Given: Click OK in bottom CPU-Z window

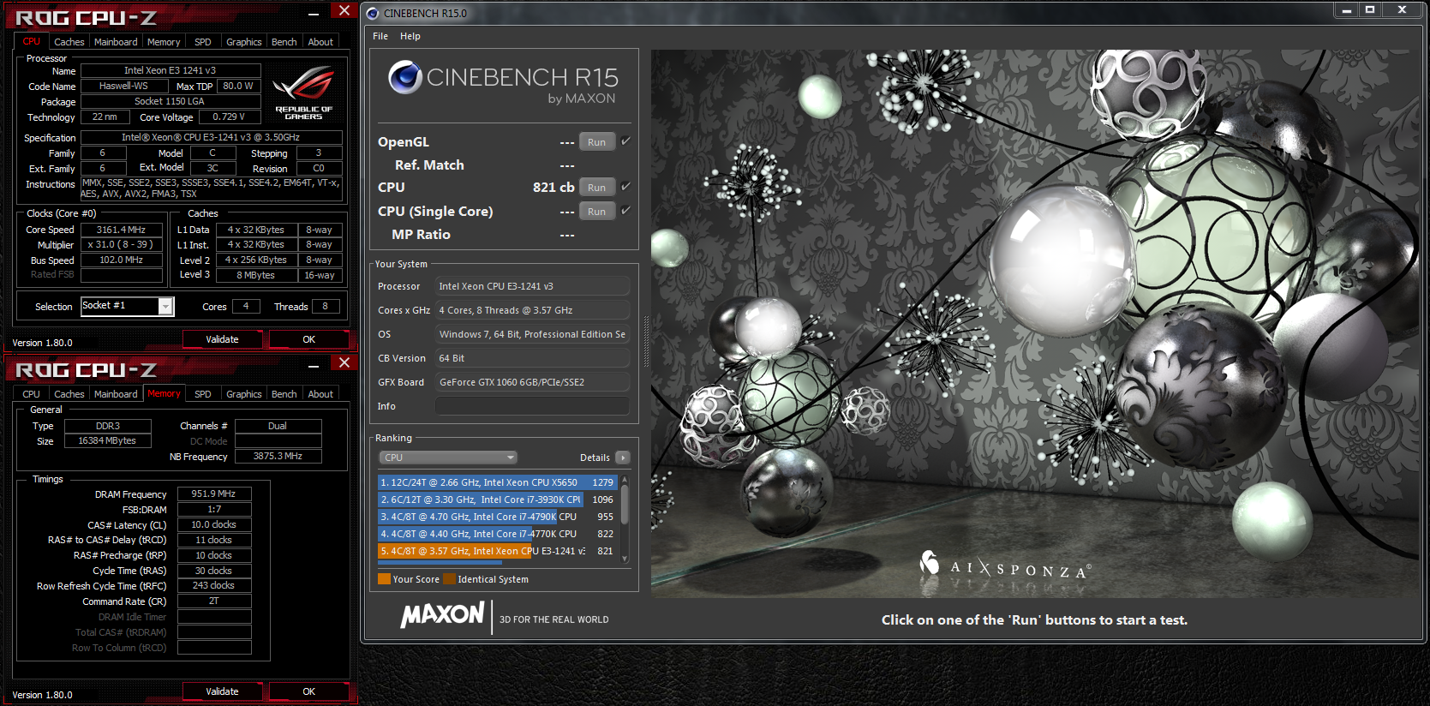Looking at the screenshot, I should click(309, 691).
